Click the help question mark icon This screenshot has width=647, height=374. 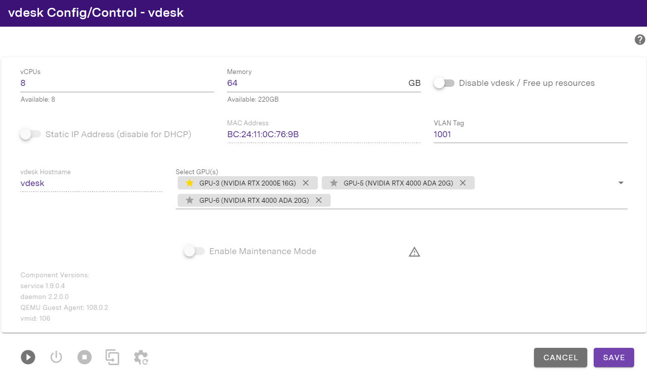tap(640, 40)
